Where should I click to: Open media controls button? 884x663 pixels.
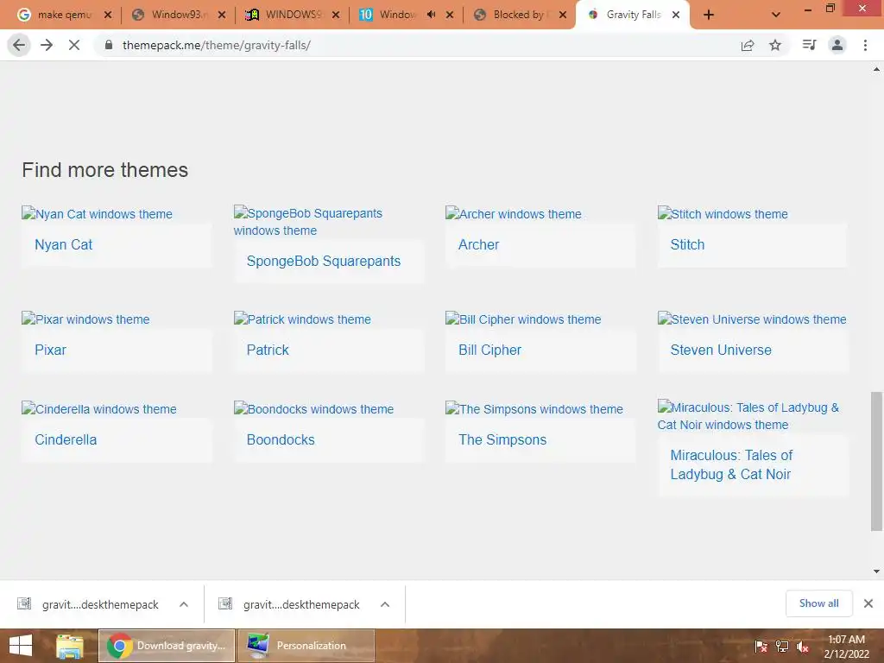[x=809, y=45]
